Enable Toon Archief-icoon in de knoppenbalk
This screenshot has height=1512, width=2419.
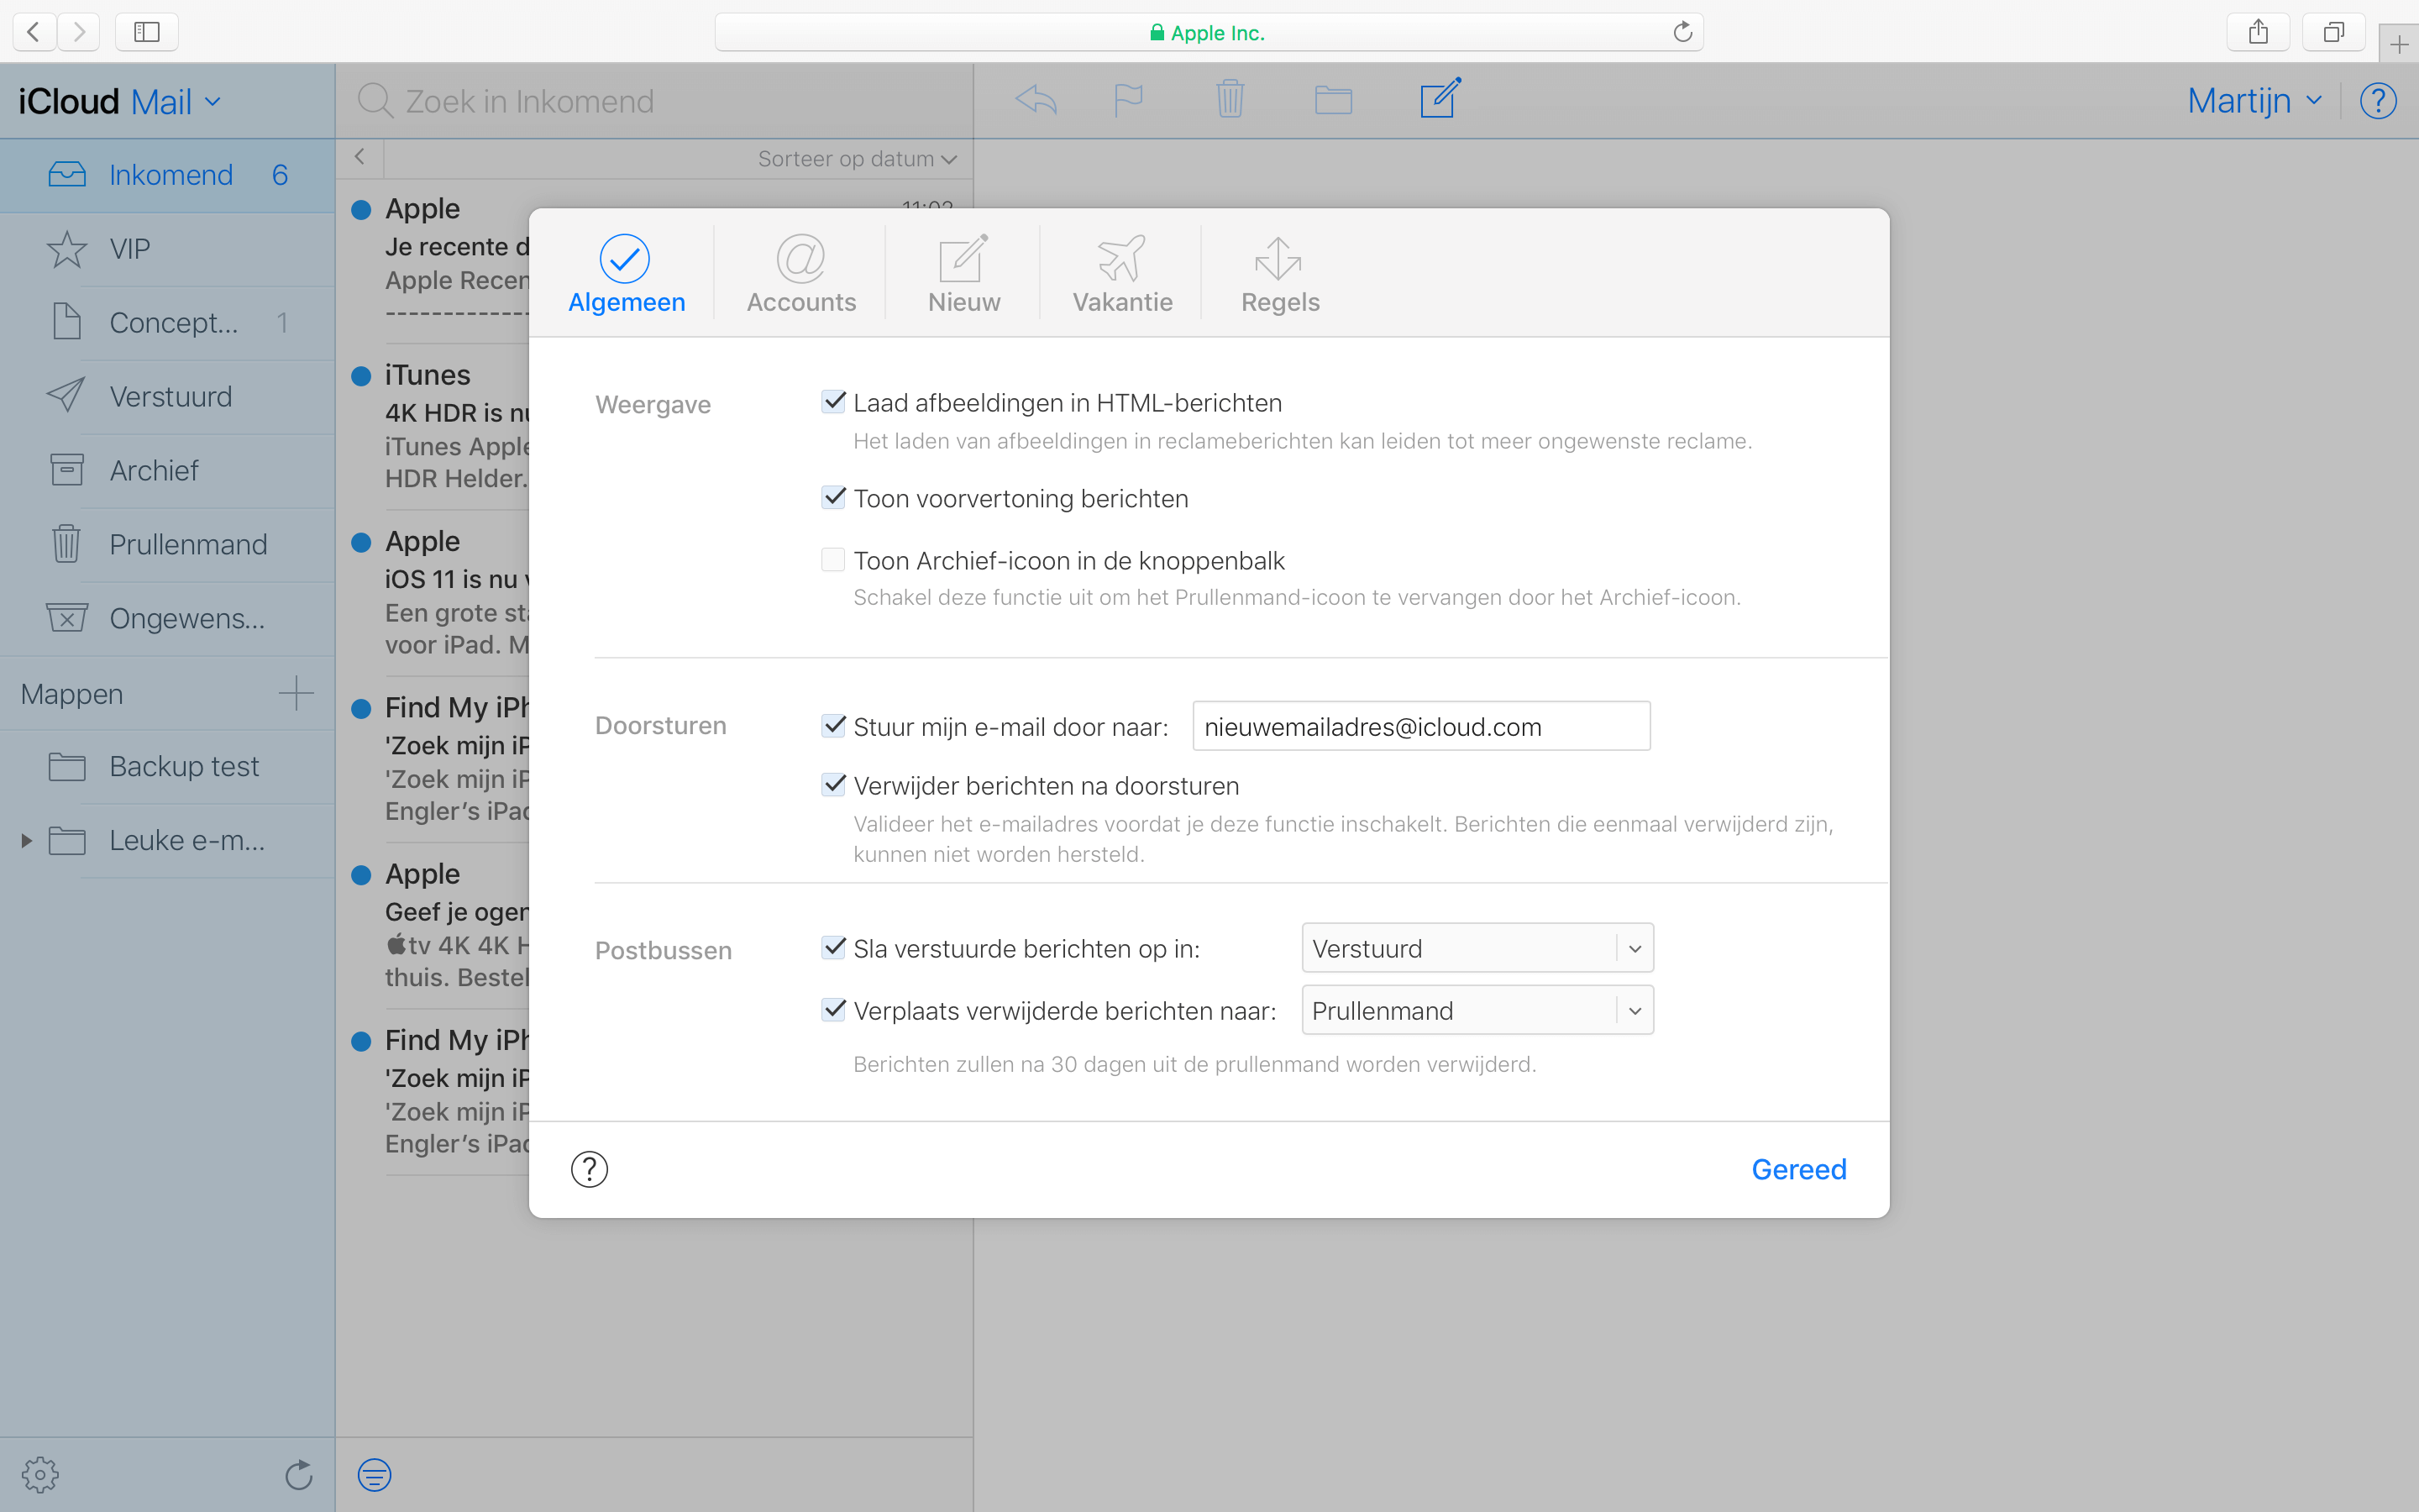[x=834, y=560]
